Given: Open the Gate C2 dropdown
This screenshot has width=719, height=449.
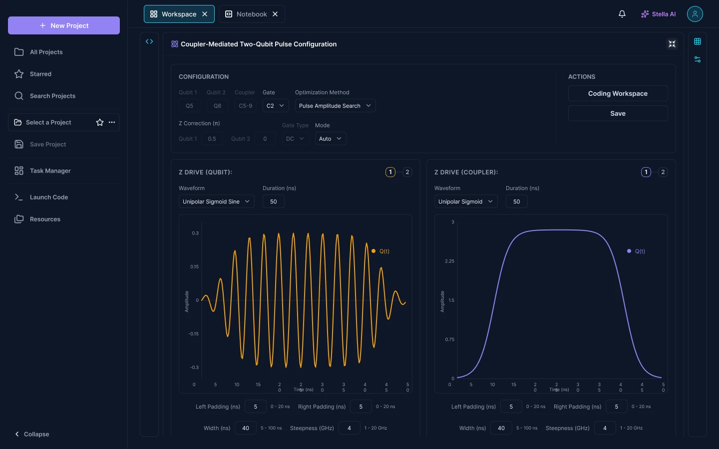Looking at the screenshot, I should (276, 106).
